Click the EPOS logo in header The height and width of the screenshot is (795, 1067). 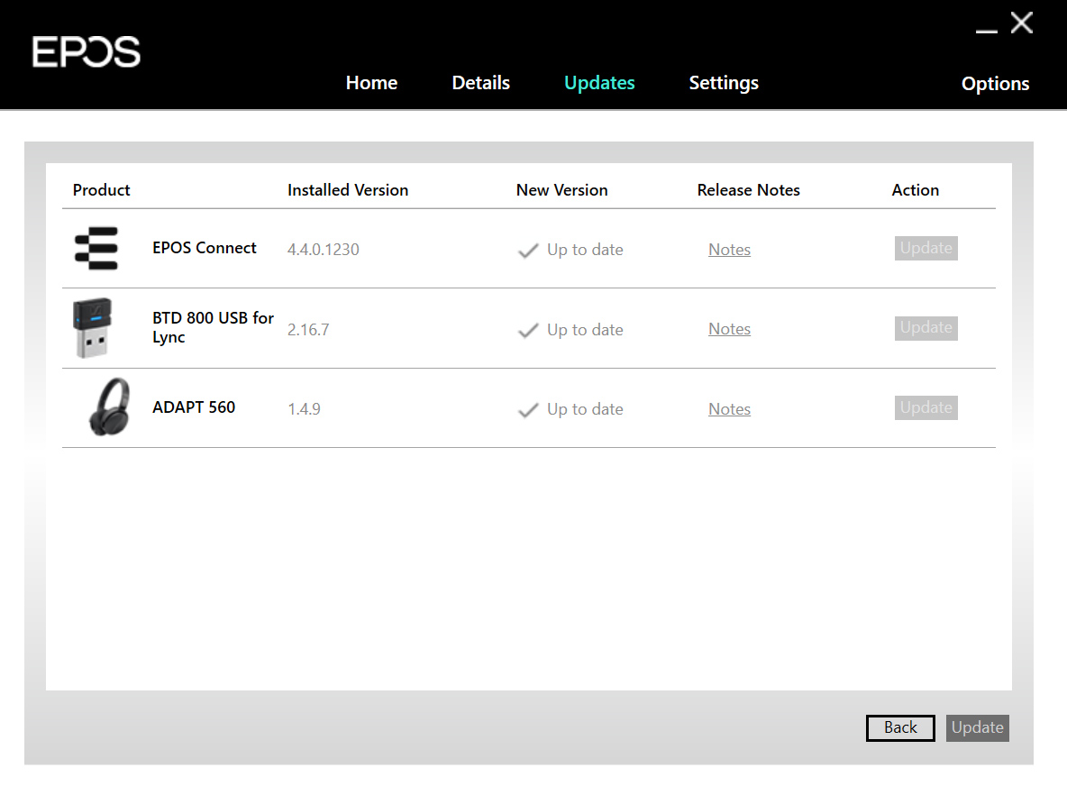click(87, 52)
